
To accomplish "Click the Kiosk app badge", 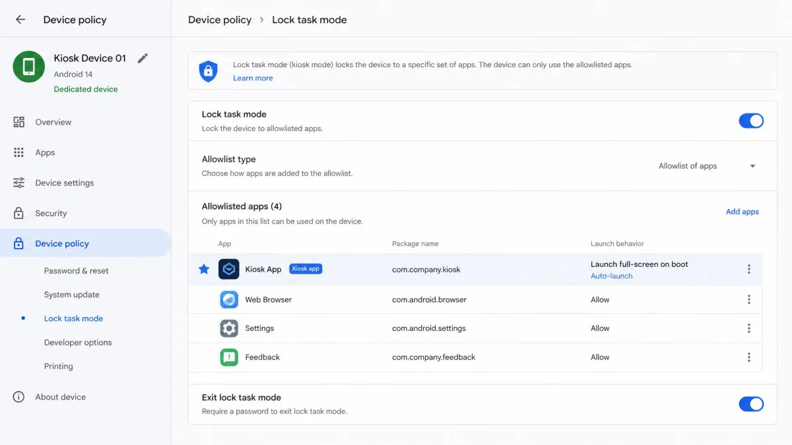I will point(306,269).
